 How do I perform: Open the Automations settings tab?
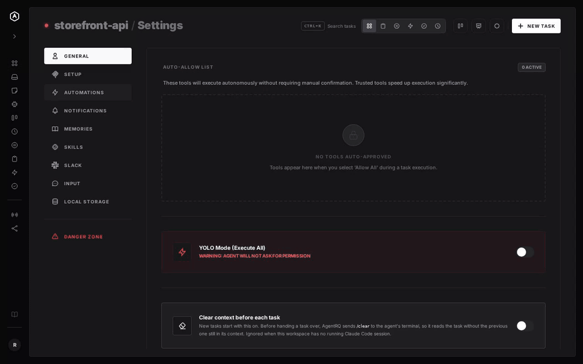[87, 92]
